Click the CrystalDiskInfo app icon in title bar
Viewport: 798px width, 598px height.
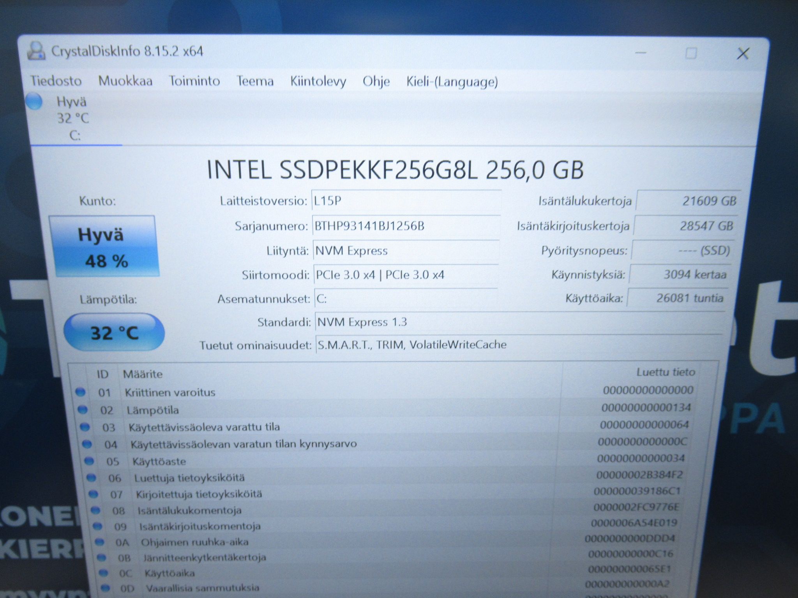pos(35,51)
